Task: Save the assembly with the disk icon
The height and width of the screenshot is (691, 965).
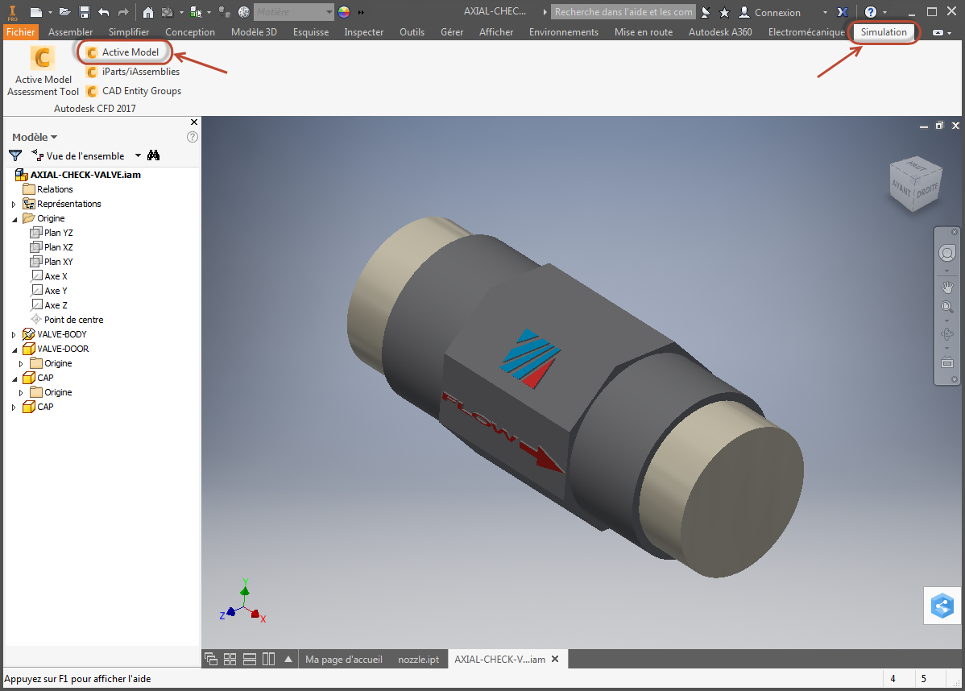Action: click(85, 12)
